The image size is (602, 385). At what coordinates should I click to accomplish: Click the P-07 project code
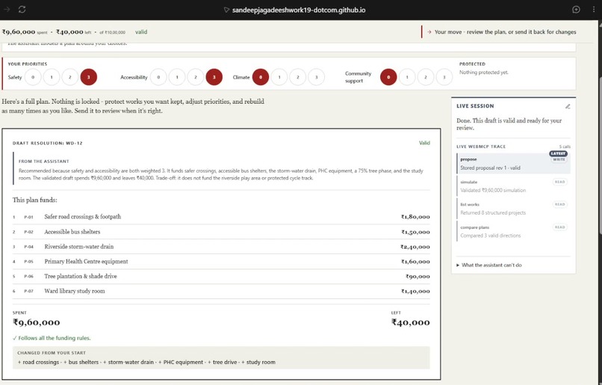pos(29,292)
